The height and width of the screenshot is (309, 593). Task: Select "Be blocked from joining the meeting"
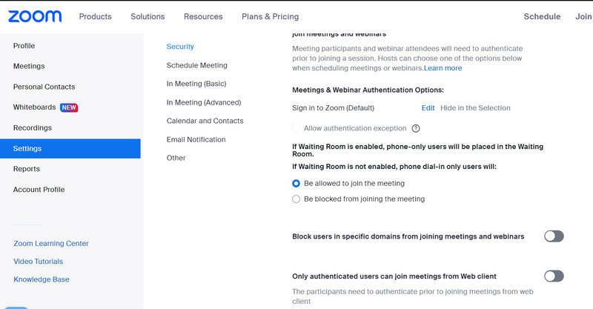click(x=296, y=199)
